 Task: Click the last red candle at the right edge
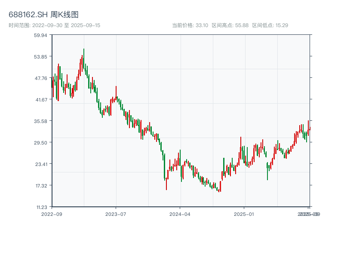click(310, 129)
